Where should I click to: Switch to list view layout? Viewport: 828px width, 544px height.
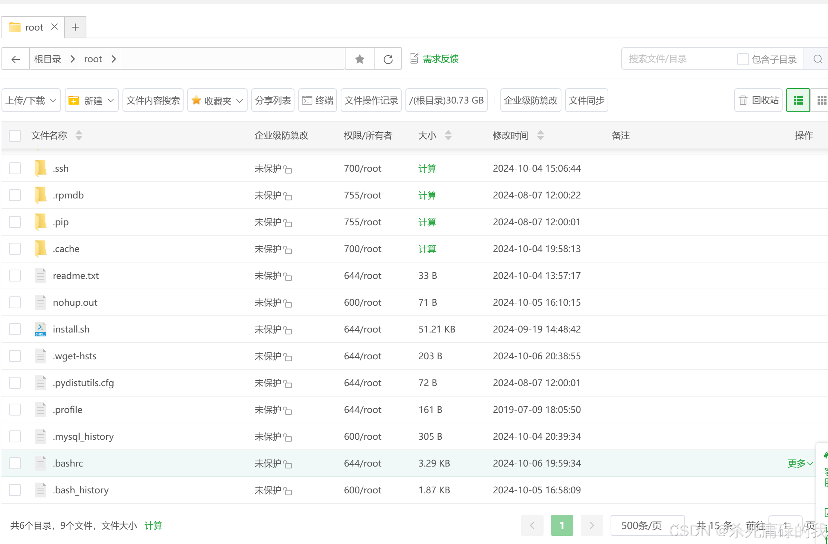click(798, 100)
